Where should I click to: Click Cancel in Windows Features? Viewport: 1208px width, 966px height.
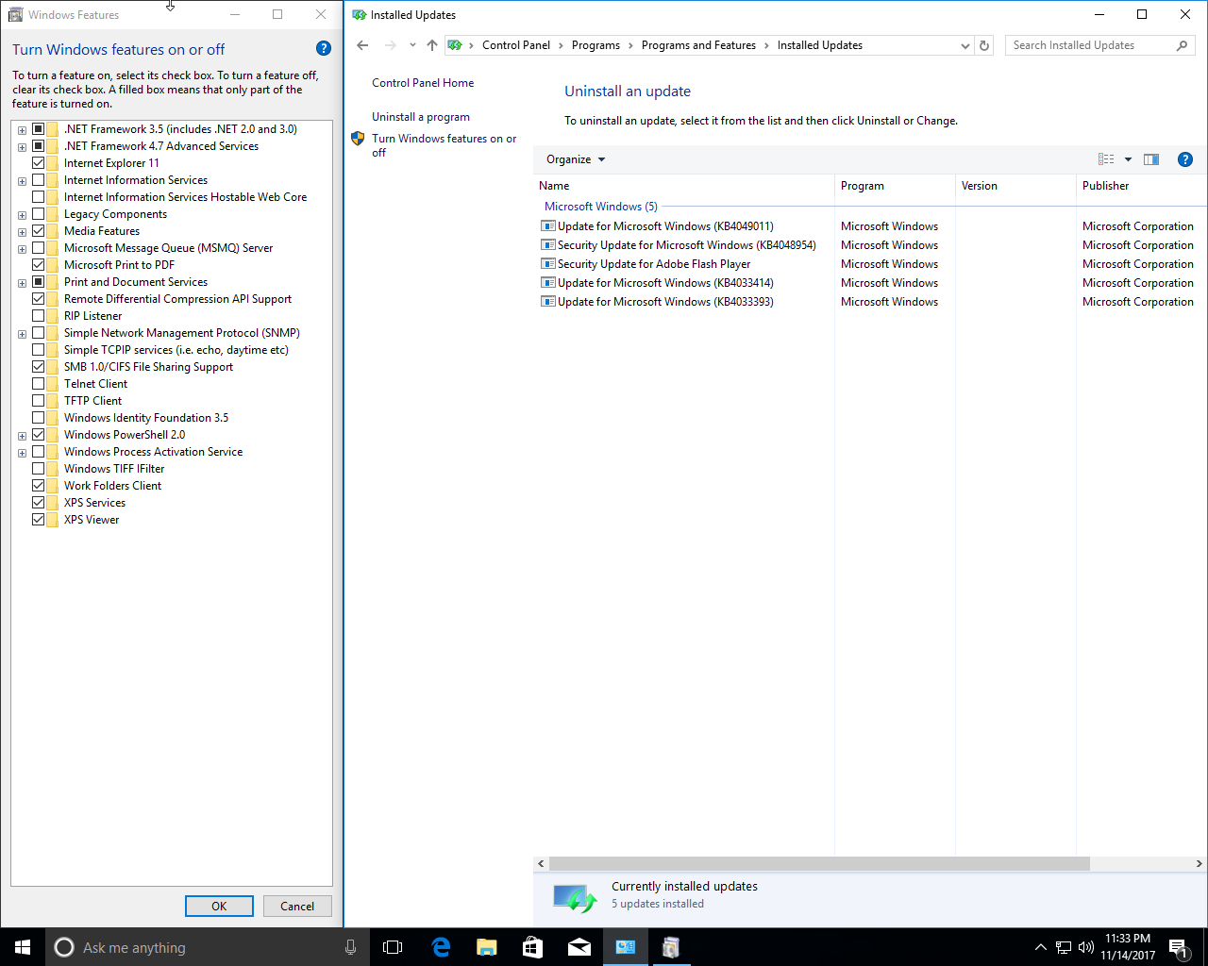coord(297,907)
